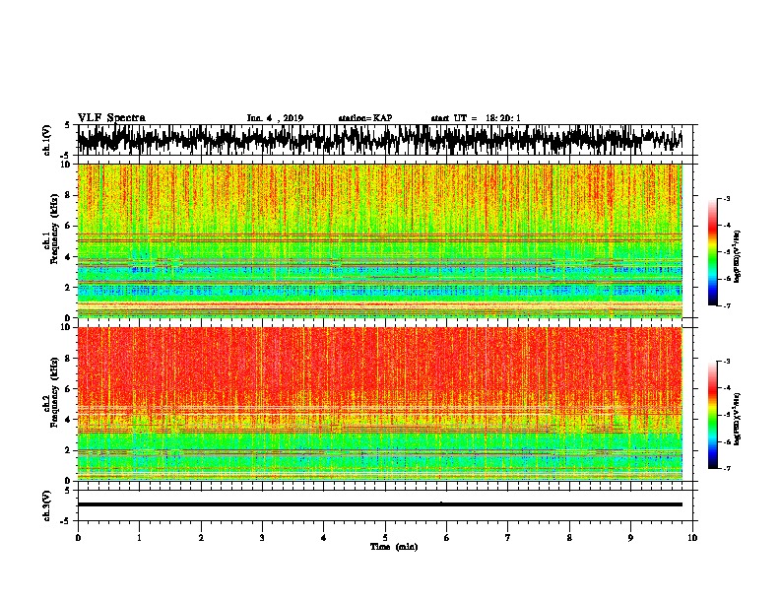
Task: Click the "-5" tick on ch.3(V) axis
Action: (67, 521)
